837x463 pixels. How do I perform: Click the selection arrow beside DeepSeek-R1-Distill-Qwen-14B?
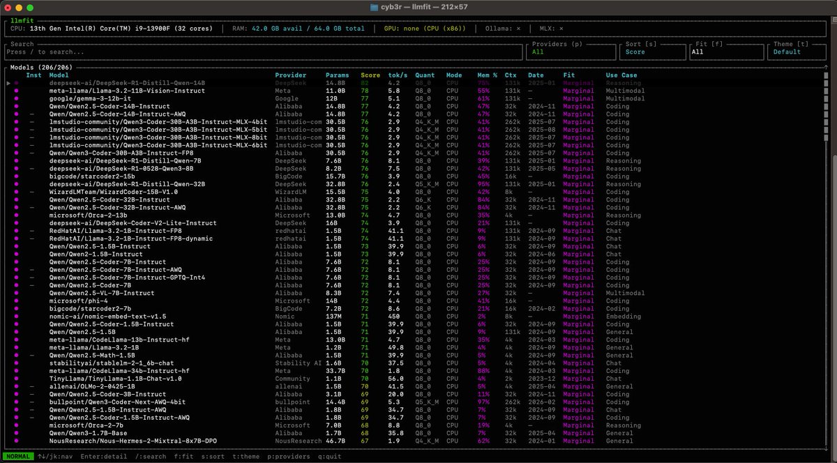[9, 83]
